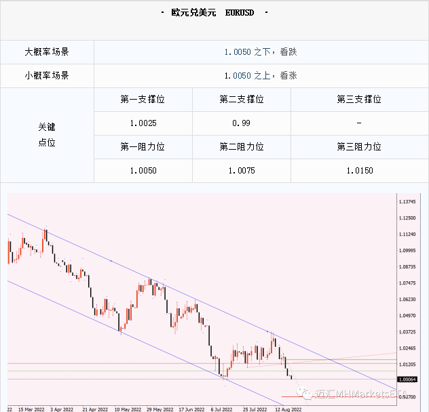Select the 大概率场景 label cell
This screenshot has height=412, width=429.
click(47, 52)
